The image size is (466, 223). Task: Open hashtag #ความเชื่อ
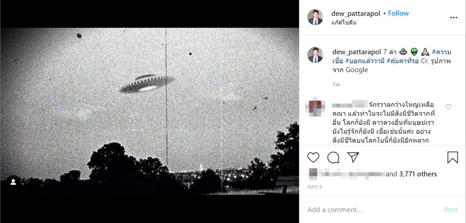[x=391, y=57]
